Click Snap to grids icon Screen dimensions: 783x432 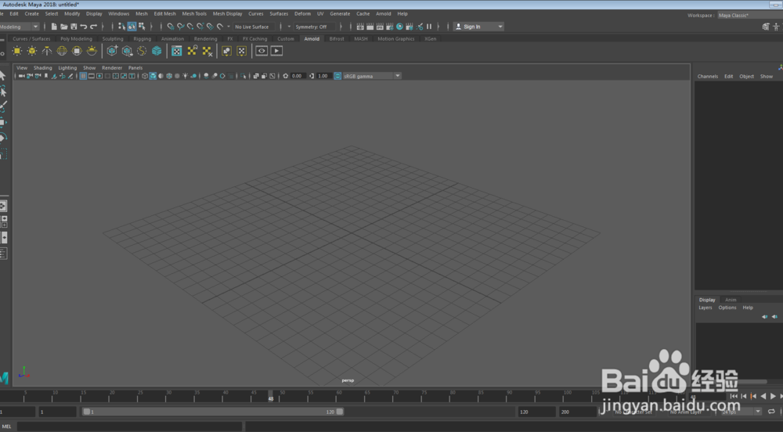(171, 27)
